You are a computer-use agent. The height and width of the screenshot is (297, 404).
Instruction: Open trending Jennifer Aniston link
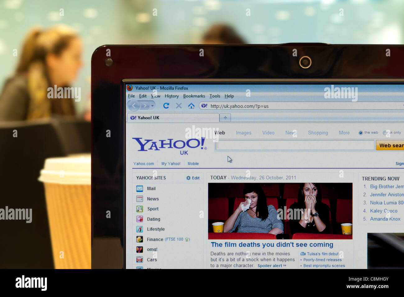coord(387,195)
